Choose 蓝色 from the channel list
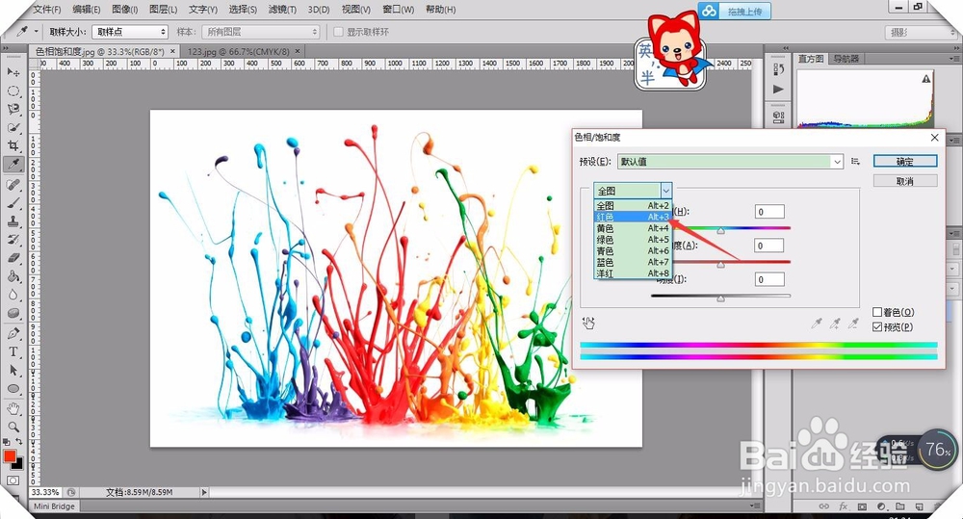Viewport: 963px width, 519px height. tap(634, 262)
